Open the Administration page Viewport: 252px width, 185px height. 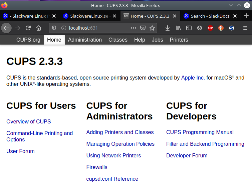point(85,40)
